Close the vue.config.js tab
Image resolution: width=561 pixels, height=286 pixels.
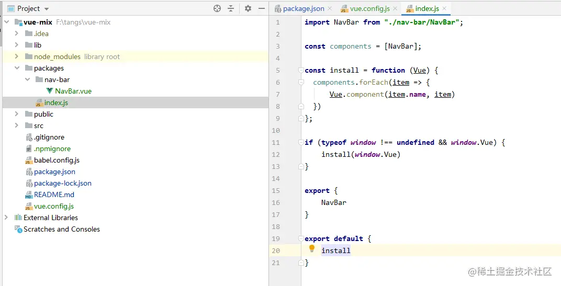point(395,8)
